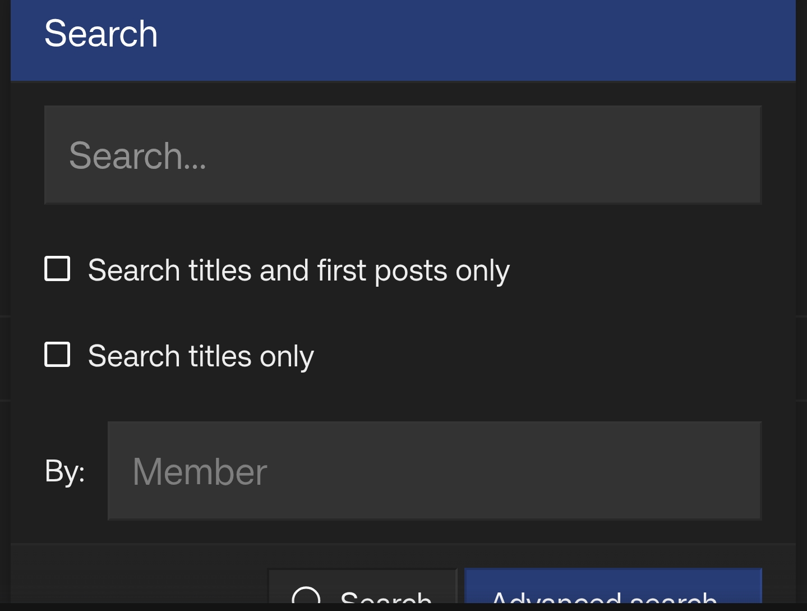Activate the Member autocomplete field
The image size is (807, 611).
pos(434,471)
